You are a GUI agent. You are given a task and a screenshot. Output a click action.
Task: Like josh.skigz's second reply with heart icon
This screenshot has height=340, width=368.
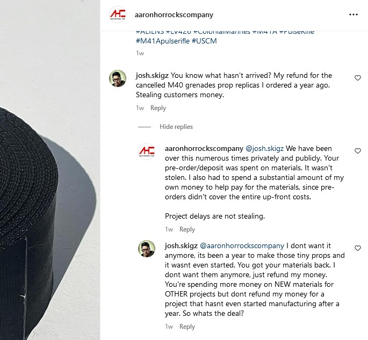click(x=357, y=248)
